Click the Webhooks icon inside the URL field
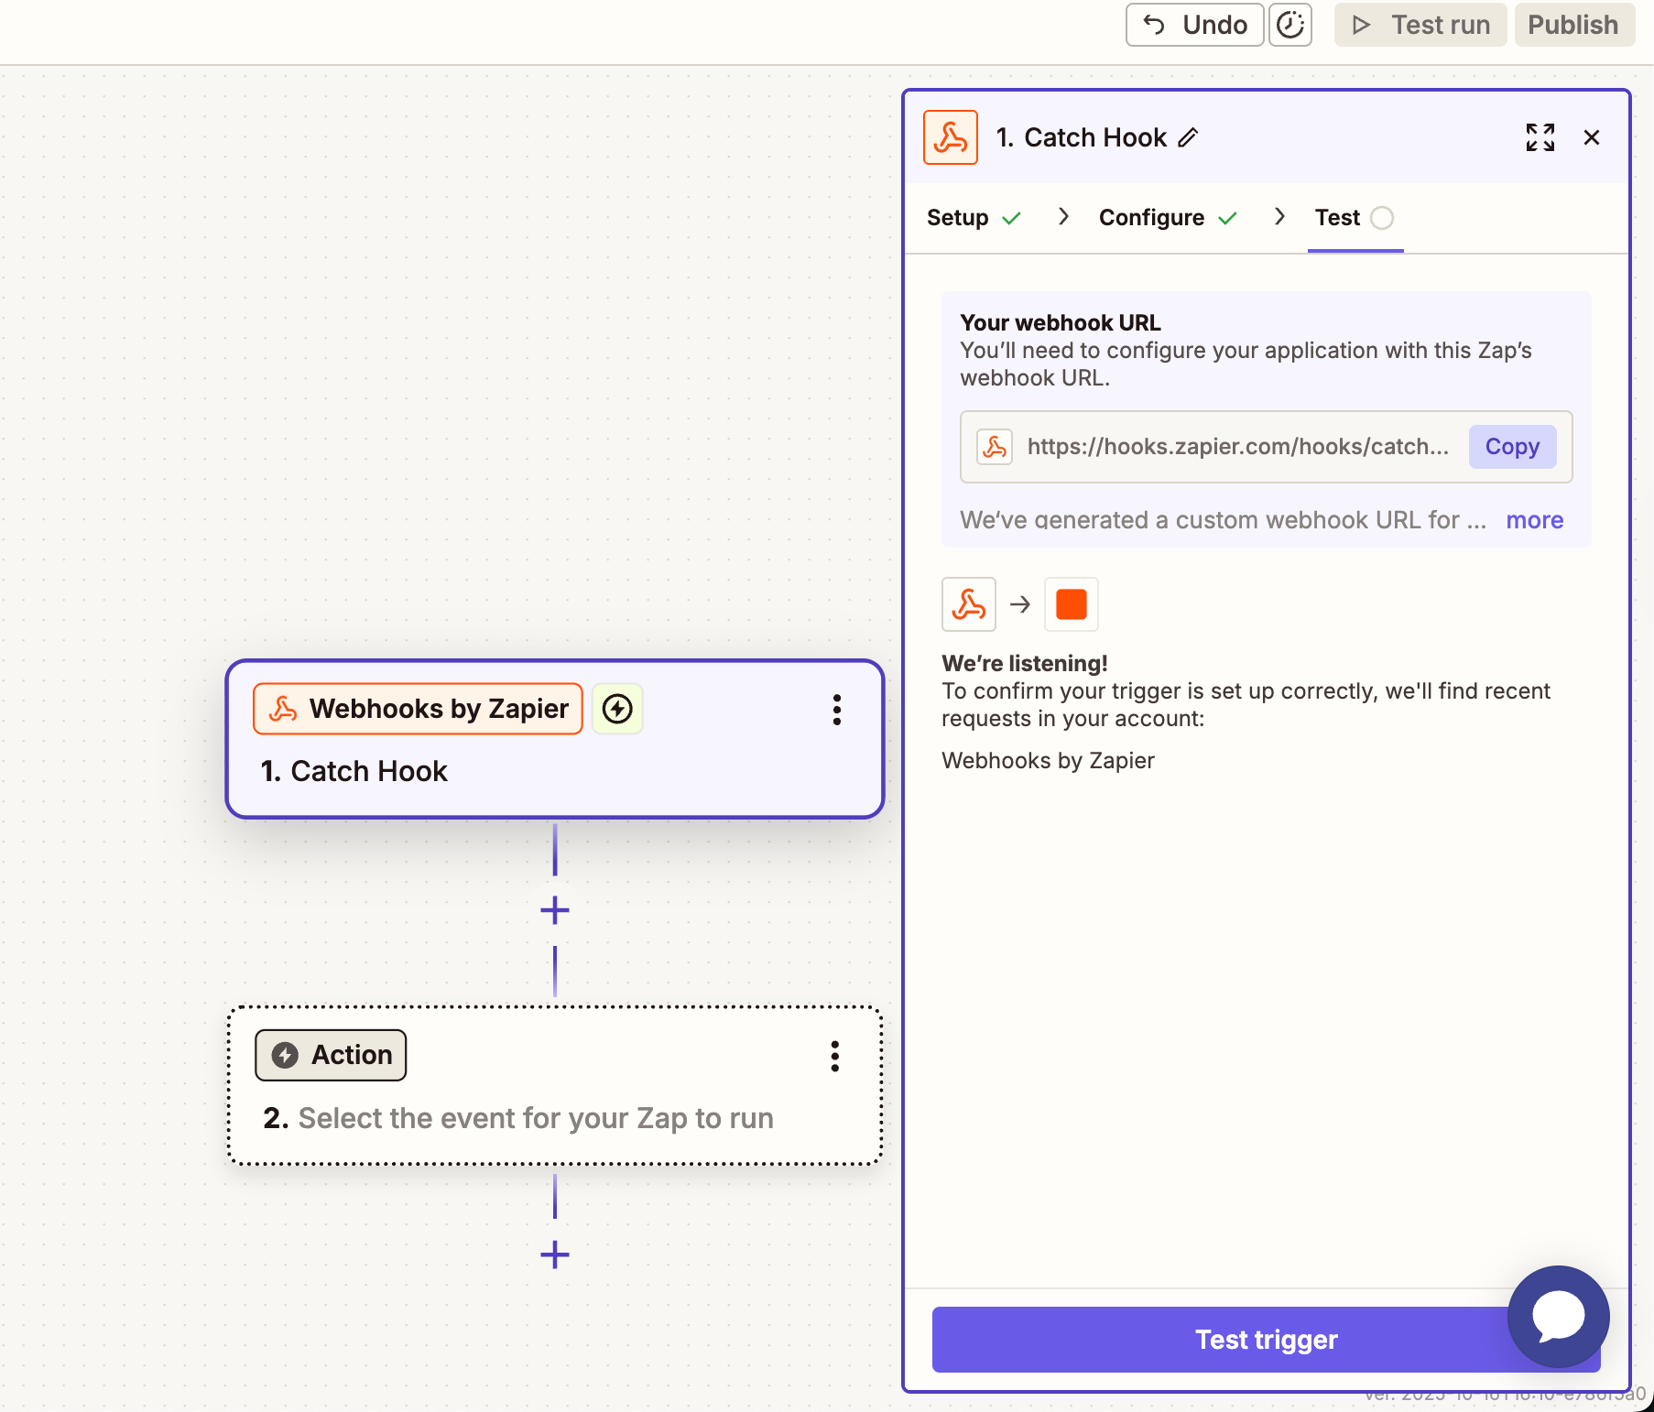Image resolution: width=1654 pixels, height=1412 pixels. pos(995,447)
